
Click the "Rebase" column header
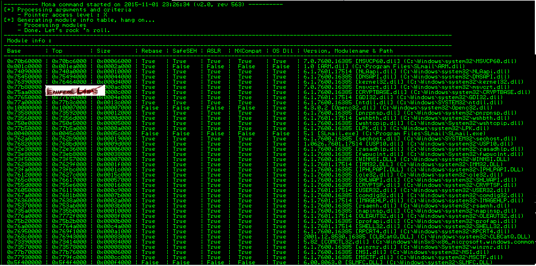click(x=152, y=51)
